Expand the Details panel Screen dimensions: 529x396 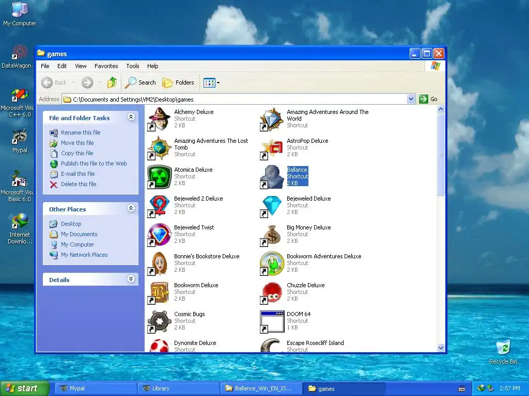coord(131,279)
